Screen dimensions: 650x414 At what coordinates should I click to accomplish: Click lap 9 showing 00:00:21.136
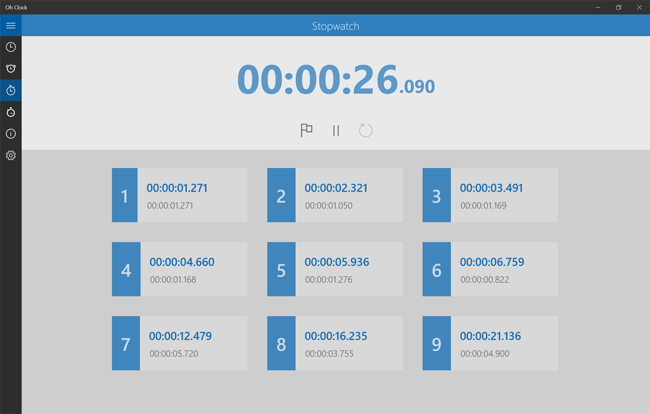pyautogui.click(x=490, y=344)
